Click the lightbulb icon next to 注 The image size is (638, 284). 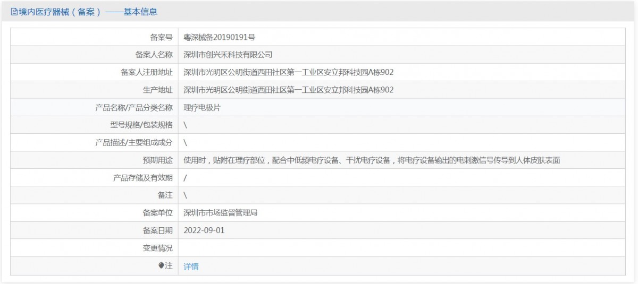tap(161, 266)
